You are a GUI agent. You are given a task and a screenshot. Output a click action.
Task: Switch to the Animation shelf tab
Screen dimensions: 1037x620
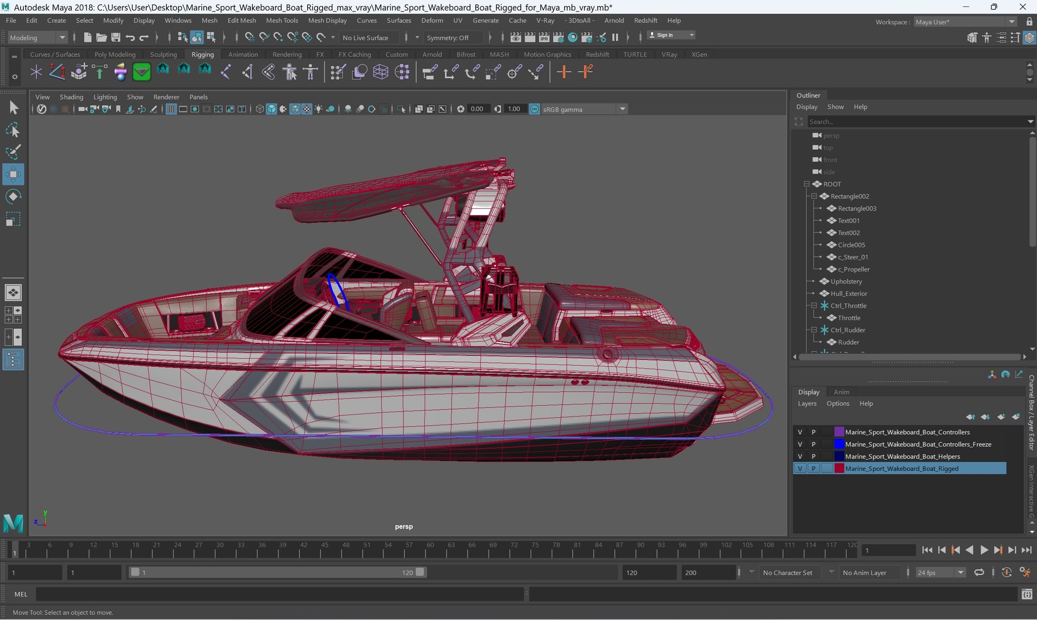(x=243, y=55)
